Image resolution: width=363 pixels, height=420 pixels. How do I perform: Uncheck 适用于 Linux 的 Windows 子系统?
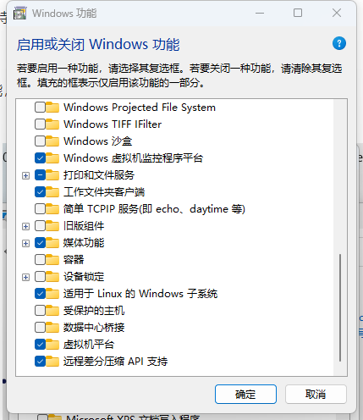pyautogui.click(x=40, y=294)
